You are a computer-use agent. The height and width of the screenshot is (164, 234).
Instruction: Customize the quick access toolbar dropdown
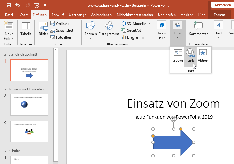click(x=45, y=5)
